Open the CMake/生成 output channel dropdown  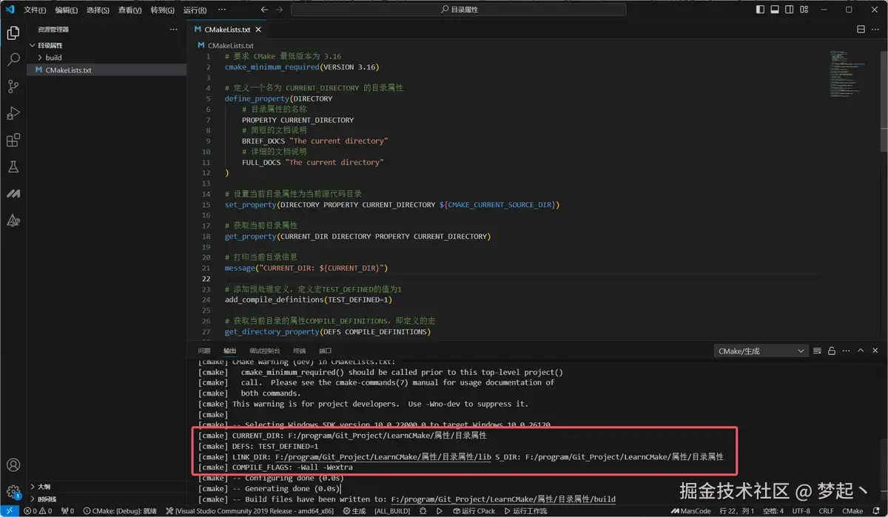(761, 351)
